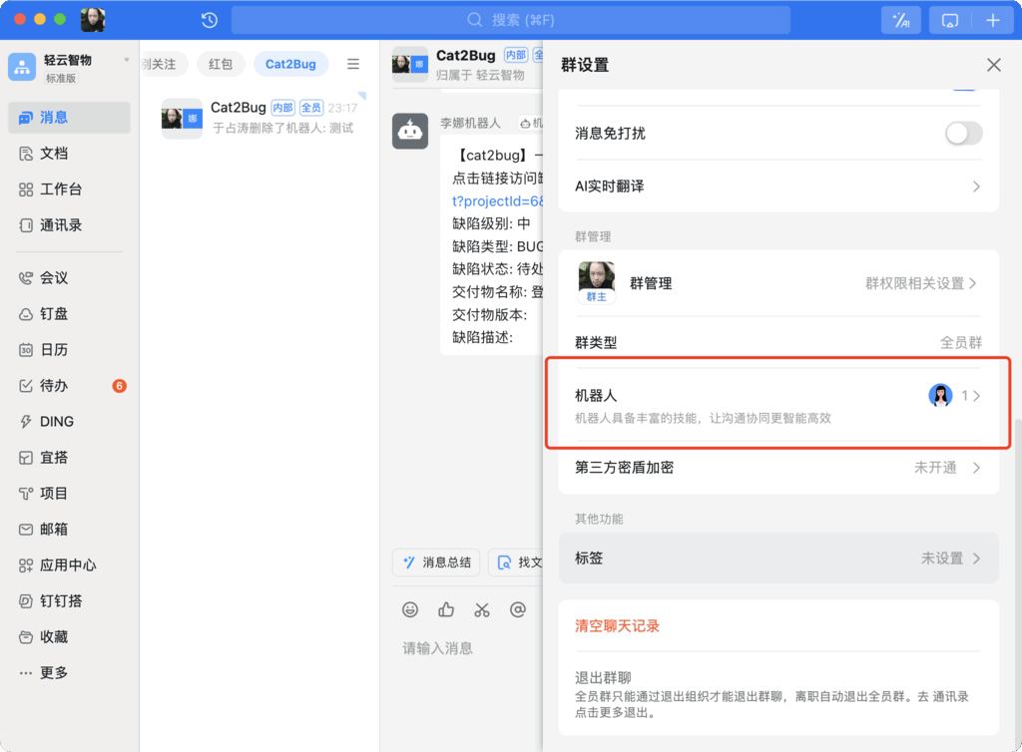Screen dimensions: 1022x752
Task: Open 收藏 in the sidebar
Action: (69, 636)
